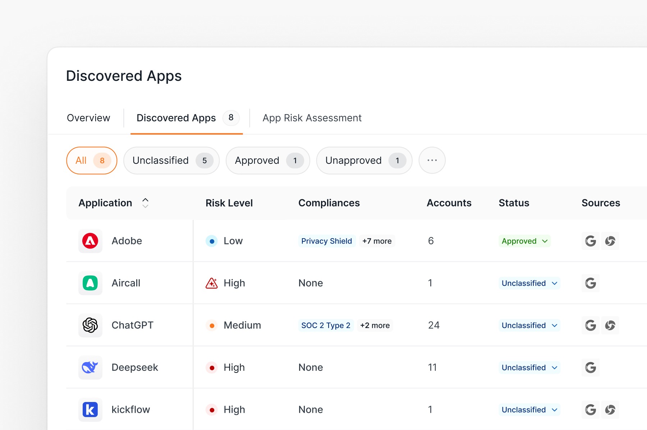The width and height of the screenshot is (647, 430).
Task: Click the Deepseek whale logo icon
Action: (90, 367)
